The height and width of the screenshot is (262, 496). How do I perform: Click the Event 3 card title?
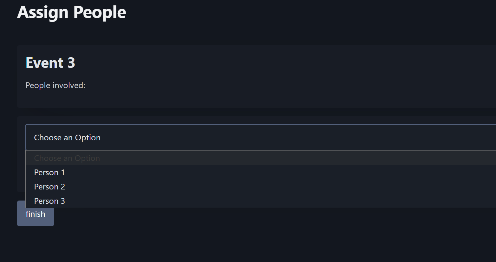50,63
